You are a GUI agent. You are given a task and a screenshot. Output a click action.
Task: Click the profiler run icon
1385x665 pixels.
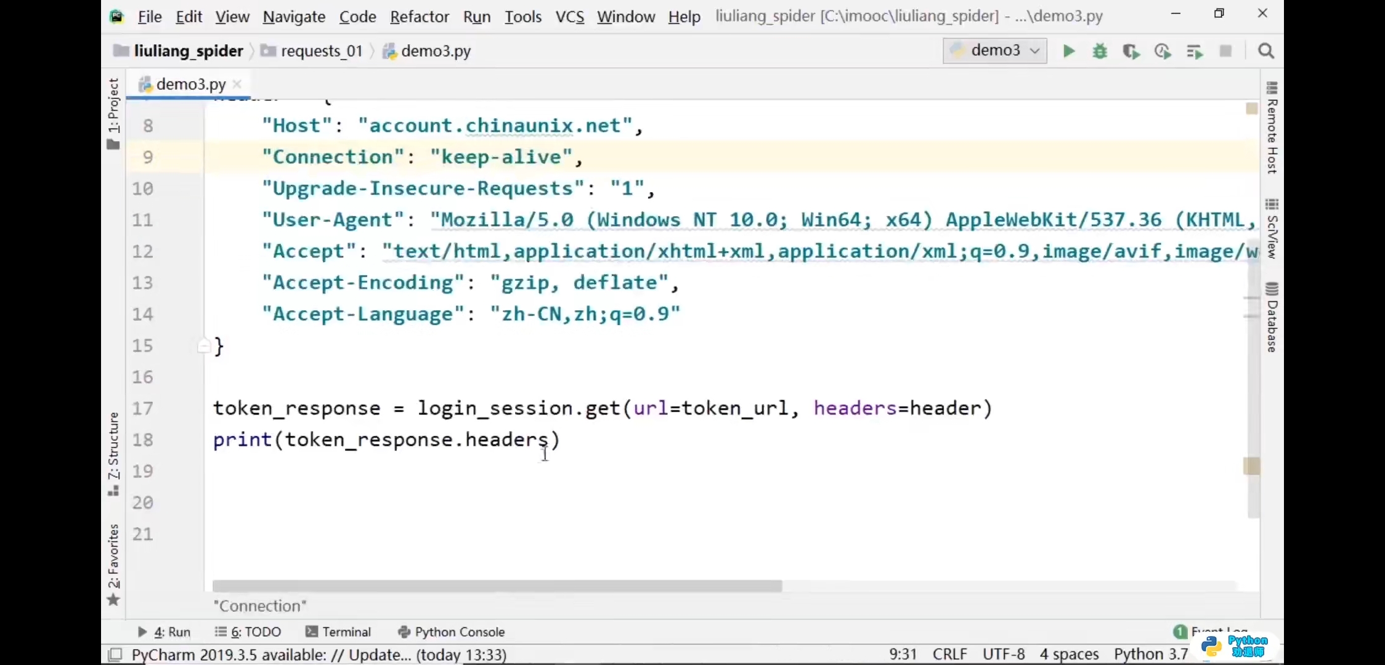coord(1163,51)
